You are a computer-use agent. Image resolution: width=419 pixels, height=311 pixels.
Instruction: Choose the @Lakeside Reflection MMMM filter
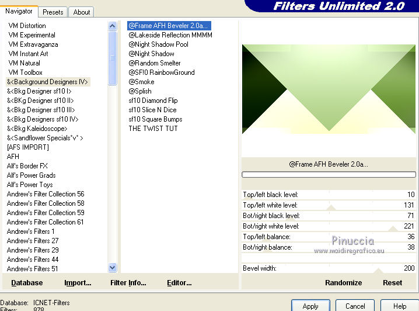(170, 35)
